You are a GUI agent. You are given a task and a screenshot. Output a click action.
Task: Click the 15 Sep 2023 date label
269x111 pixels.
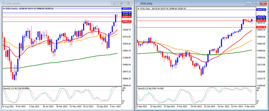coord(155,106)
